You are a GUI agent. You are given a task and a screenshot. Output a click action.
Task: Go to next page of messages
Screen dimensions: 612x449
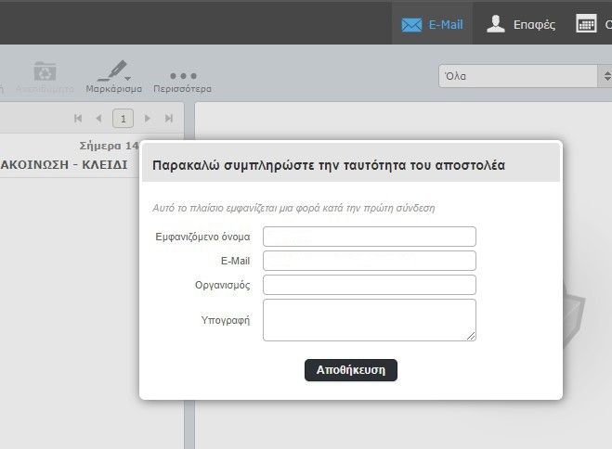[x=148, y=118]
